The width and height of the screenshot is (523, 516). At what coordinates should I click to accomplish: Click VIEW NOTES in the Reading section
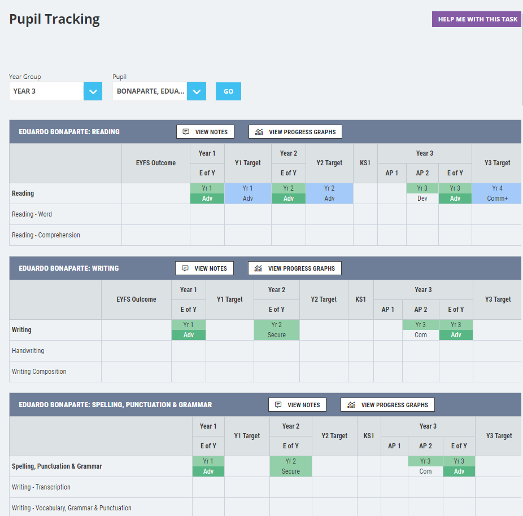pyautogui.click(x=205, y=131)
